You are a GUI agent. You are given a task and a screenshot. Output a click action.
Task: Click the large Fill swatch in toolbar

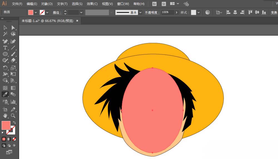click(x=6, y=125)
